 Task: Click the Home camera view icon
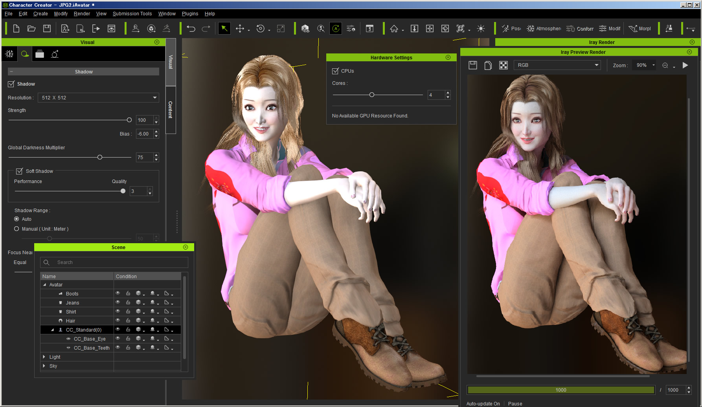(394, 29)
